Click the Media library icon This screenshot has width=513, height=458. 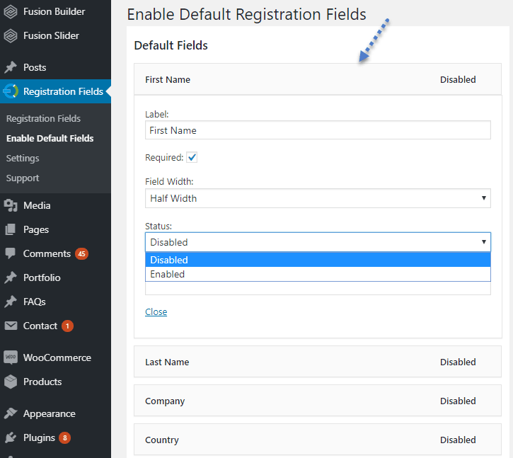click(11, 205)
